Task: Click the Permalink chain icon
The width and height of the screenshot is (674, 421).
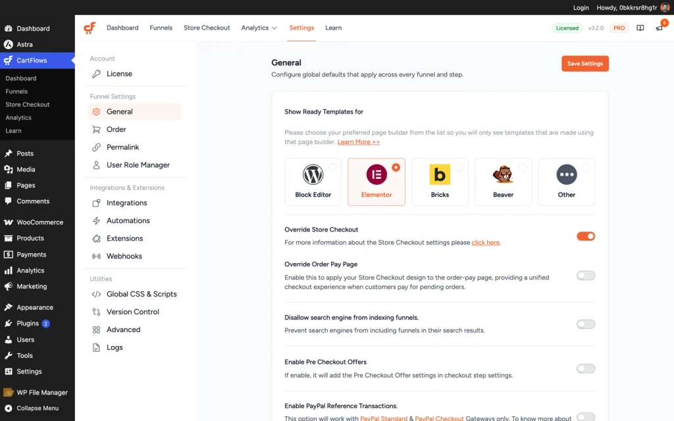Action: pyautogui.click(x=96, y=147)
